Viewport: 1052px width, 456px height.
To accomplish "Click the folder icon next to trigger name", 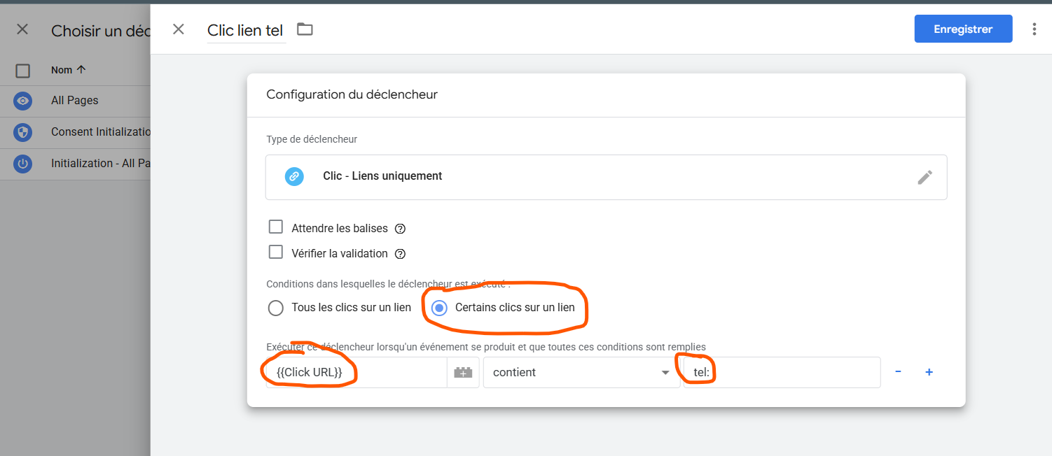I will (305, 29).
